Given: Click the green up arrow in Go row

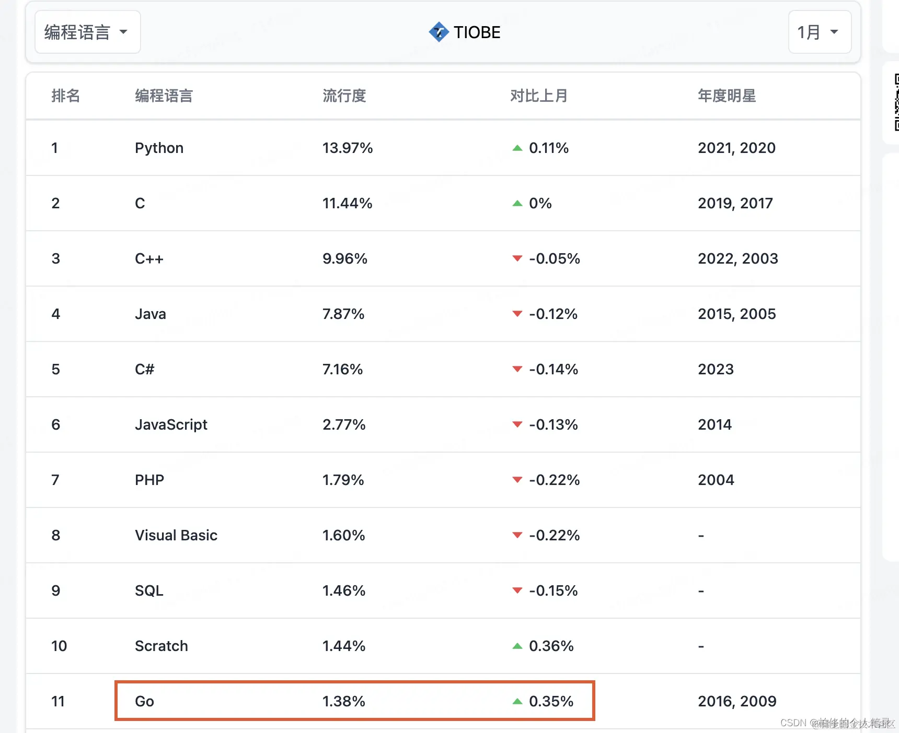Looking at the screenshot, I should click(517, 702).
